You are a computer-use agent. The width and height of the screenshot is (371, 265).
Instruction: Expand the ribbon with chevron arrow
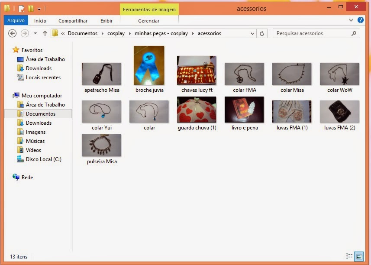click(x=351, y=20)
